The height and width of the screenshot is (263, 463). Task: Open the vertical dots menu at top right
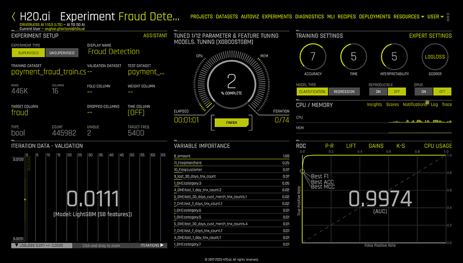coord(448,17)
